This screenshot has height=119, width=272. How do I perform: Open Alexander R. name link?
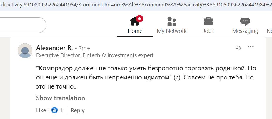[54, 48]
